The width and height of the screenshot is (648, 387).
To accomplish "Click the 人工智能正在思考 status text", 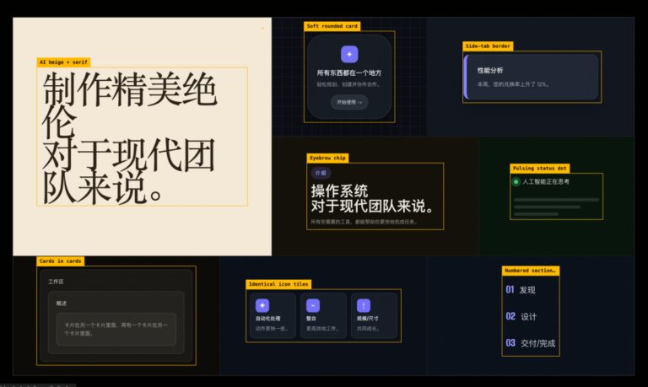I will coord(546,182).
